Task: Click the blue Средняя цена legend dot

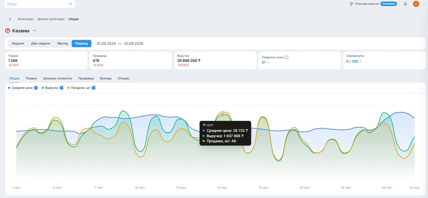Action: pos(9,88)
